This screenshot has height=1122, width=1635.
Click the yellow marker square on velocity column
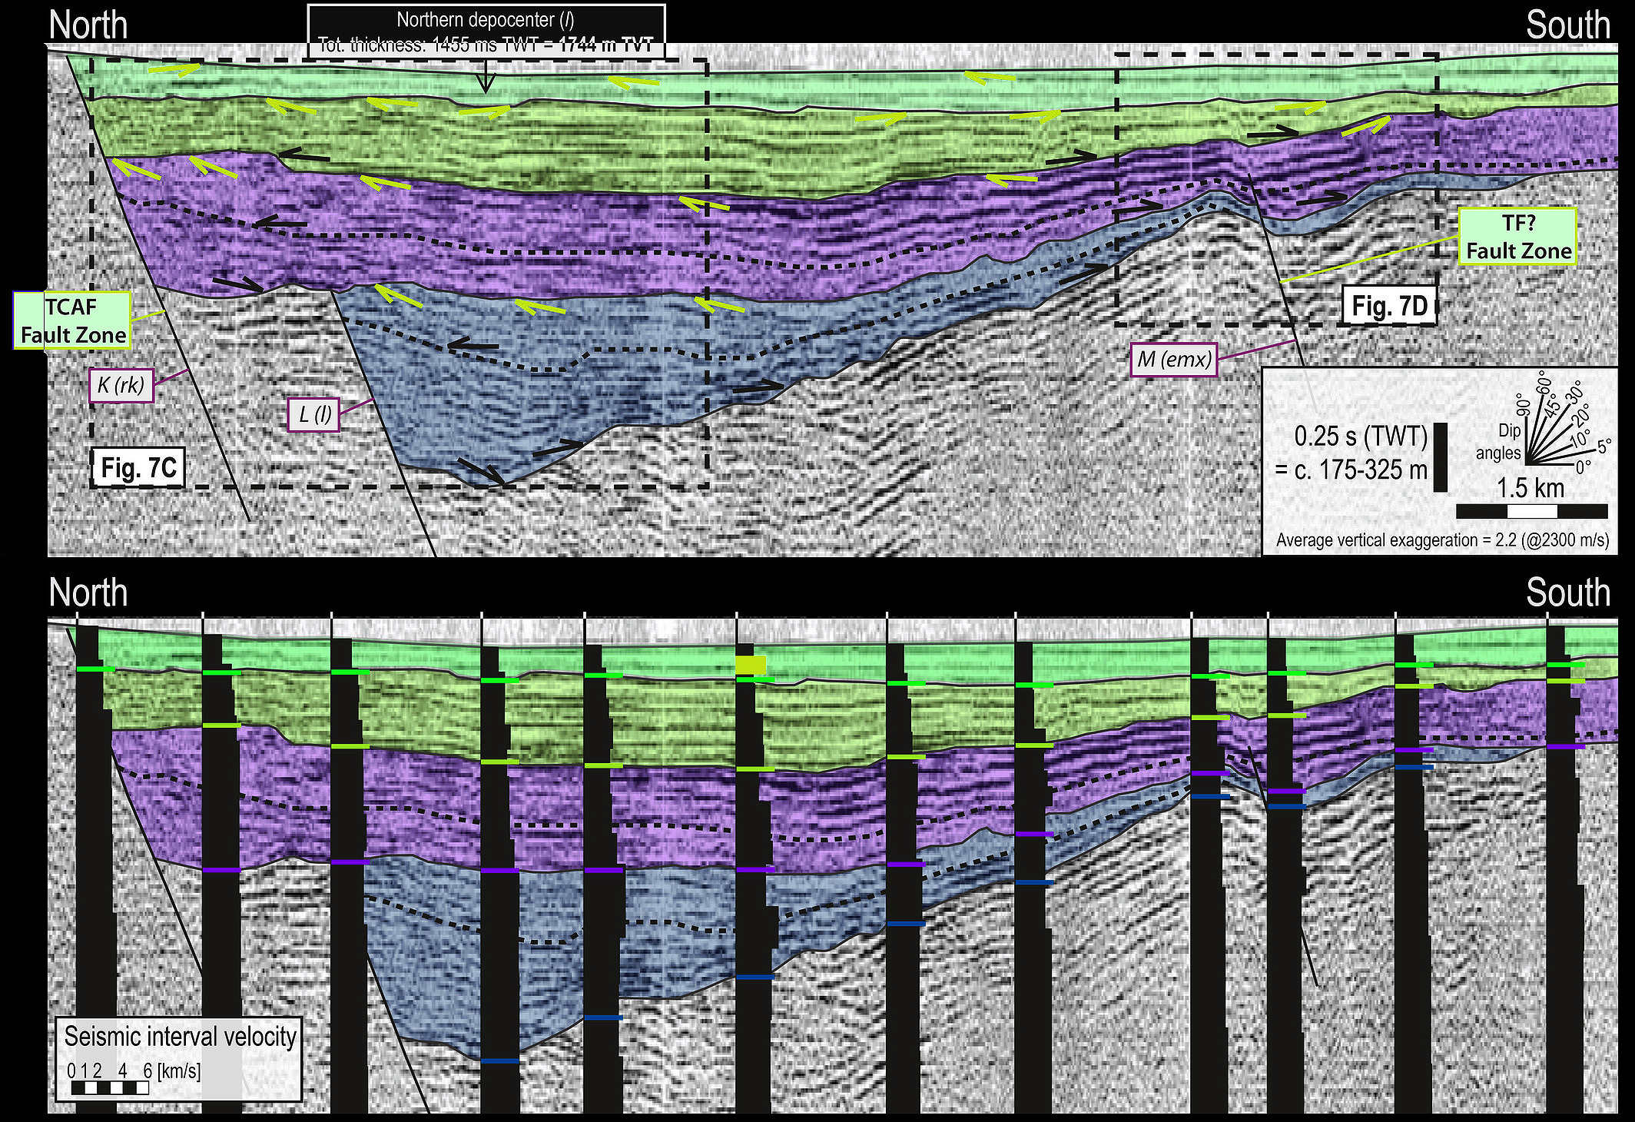(751, 665)
